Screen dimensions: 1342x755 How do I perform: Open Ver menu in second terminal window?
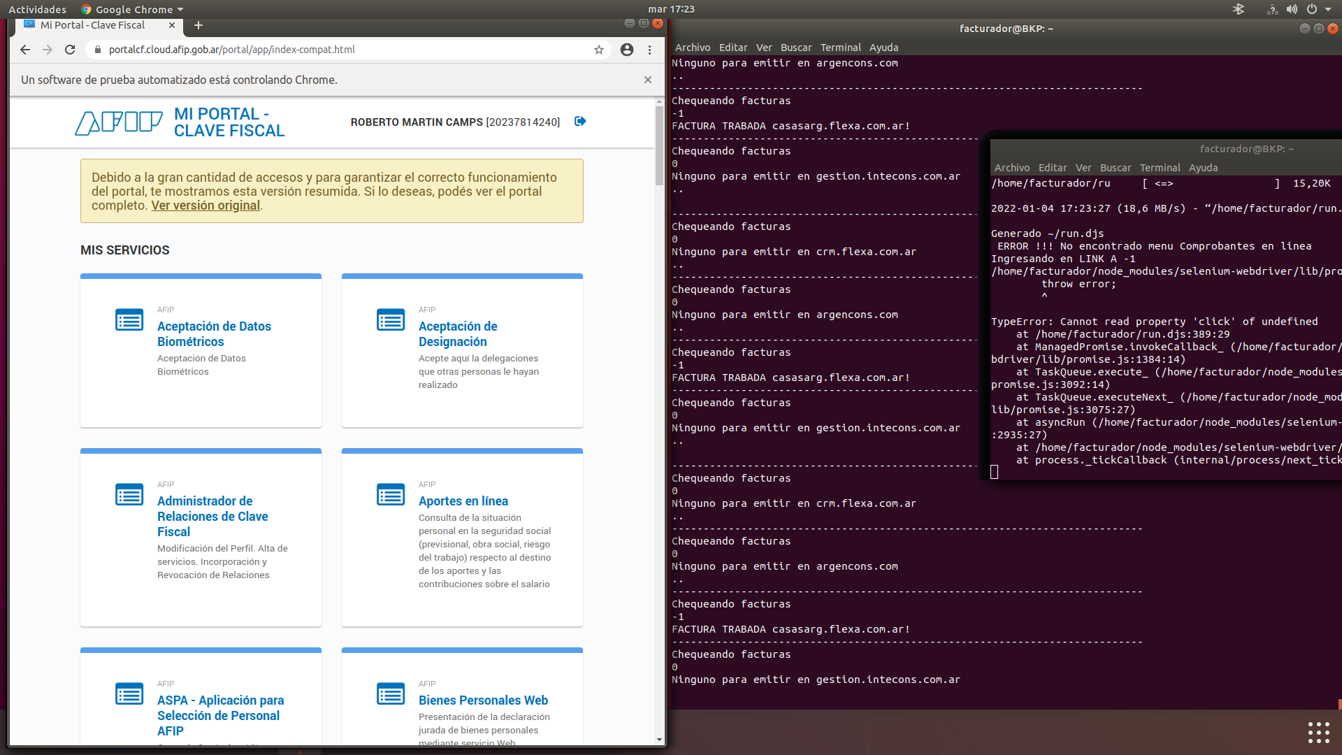click(1083, 168)
